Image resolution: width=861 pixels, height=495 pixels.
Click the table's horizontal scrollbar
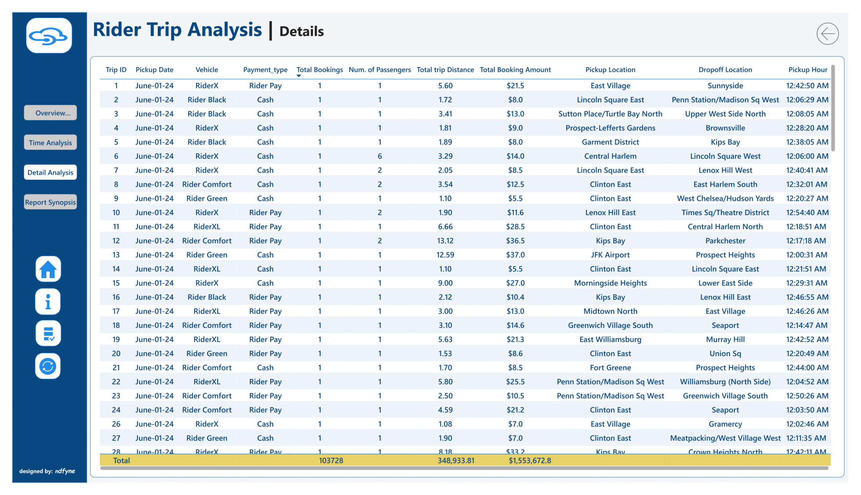tap(464, 468)
